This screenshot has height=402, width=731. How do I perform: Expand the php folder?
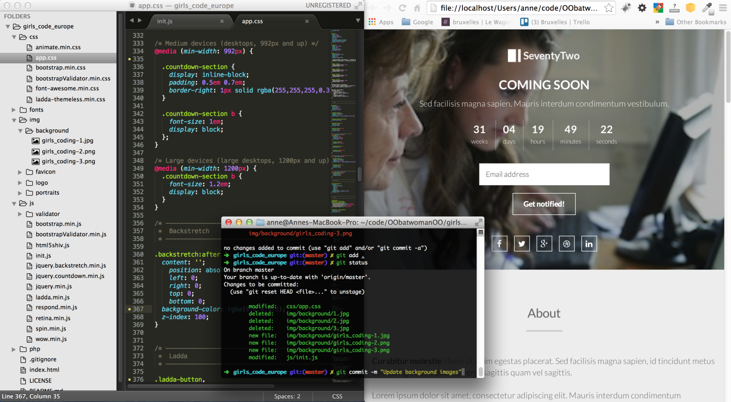[x=14, y=349]
